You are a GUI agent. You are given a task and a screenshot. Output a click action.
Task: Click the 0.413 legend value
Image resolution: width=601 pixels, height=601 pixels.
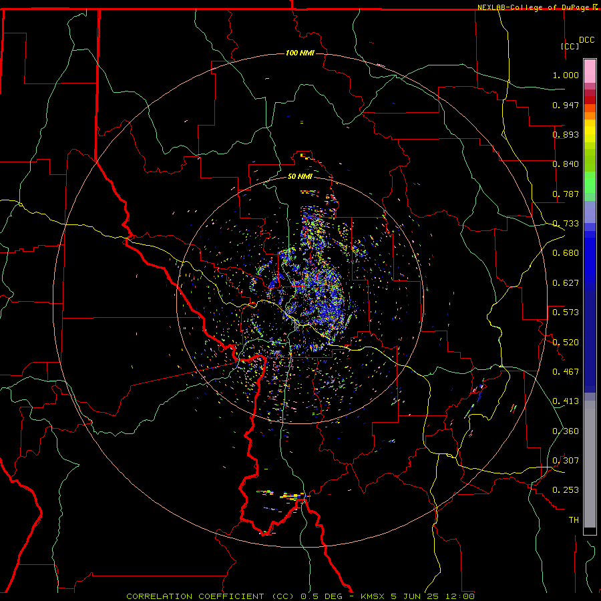566,401
